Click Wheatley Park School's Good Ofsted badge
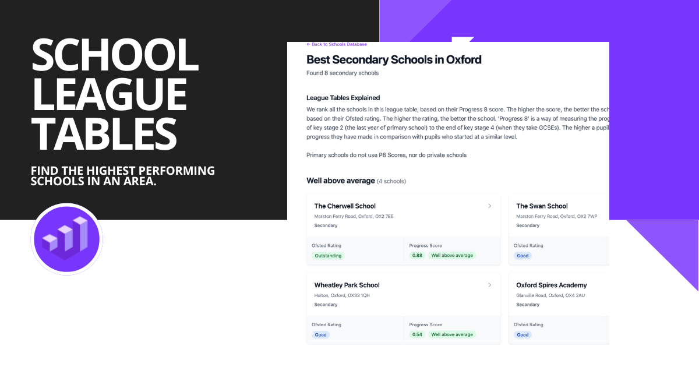 coord(320,334)
